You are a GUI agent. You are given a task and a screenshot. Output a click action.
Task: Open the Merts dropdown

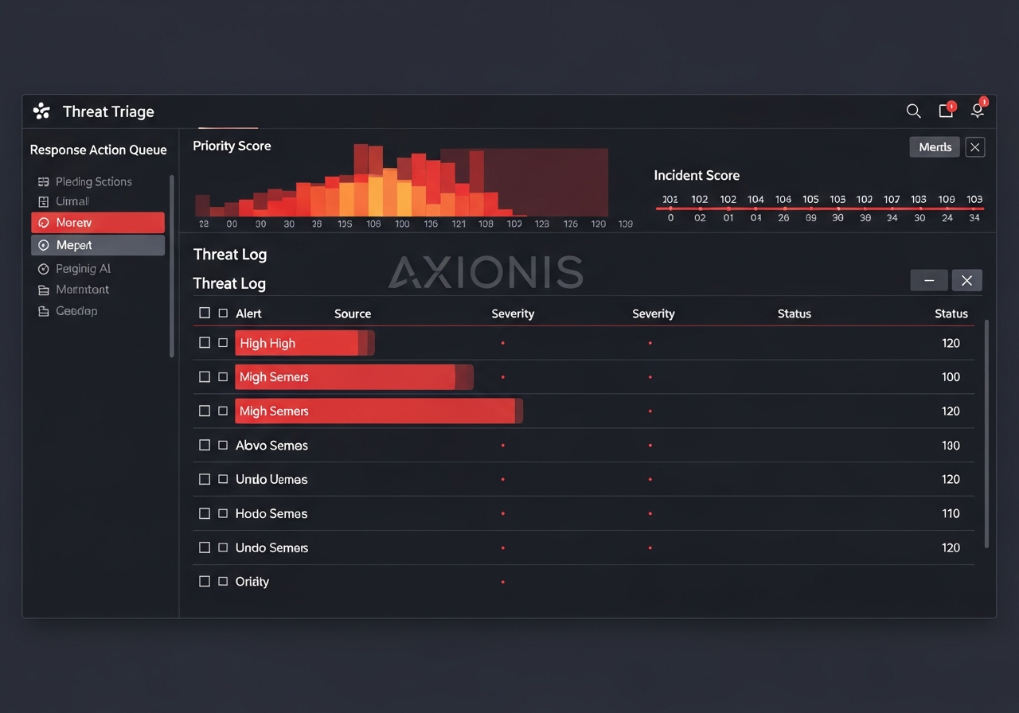click(934, 146)
